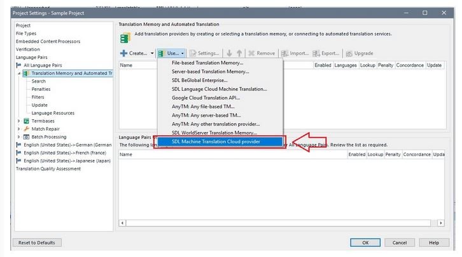
Task: Click the Match Repair wrench icon
Action: point(26,129)
